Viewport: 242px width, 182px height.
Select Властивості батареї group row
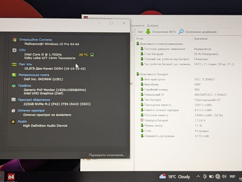coord(152,74)
